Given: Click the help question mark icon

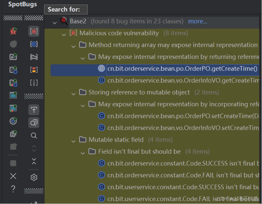Looking at the screenshot, I should (13, 189).
